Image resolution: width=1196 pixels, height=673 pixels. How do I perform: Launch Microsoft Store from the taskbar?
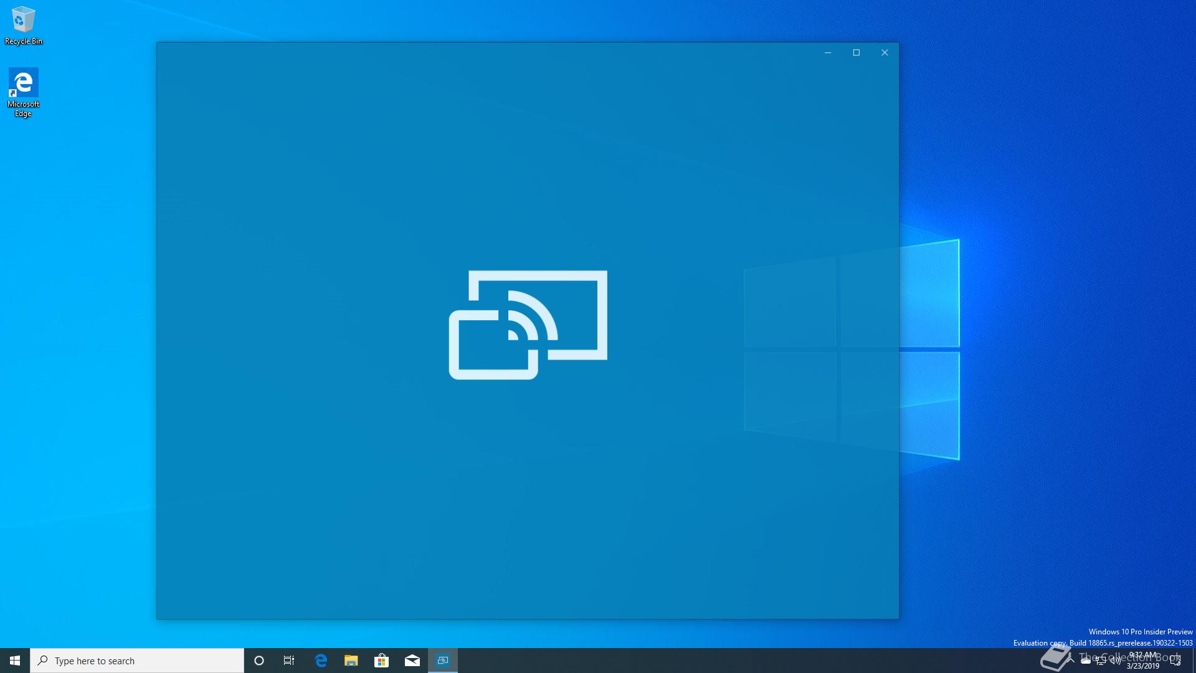[381, 661]
